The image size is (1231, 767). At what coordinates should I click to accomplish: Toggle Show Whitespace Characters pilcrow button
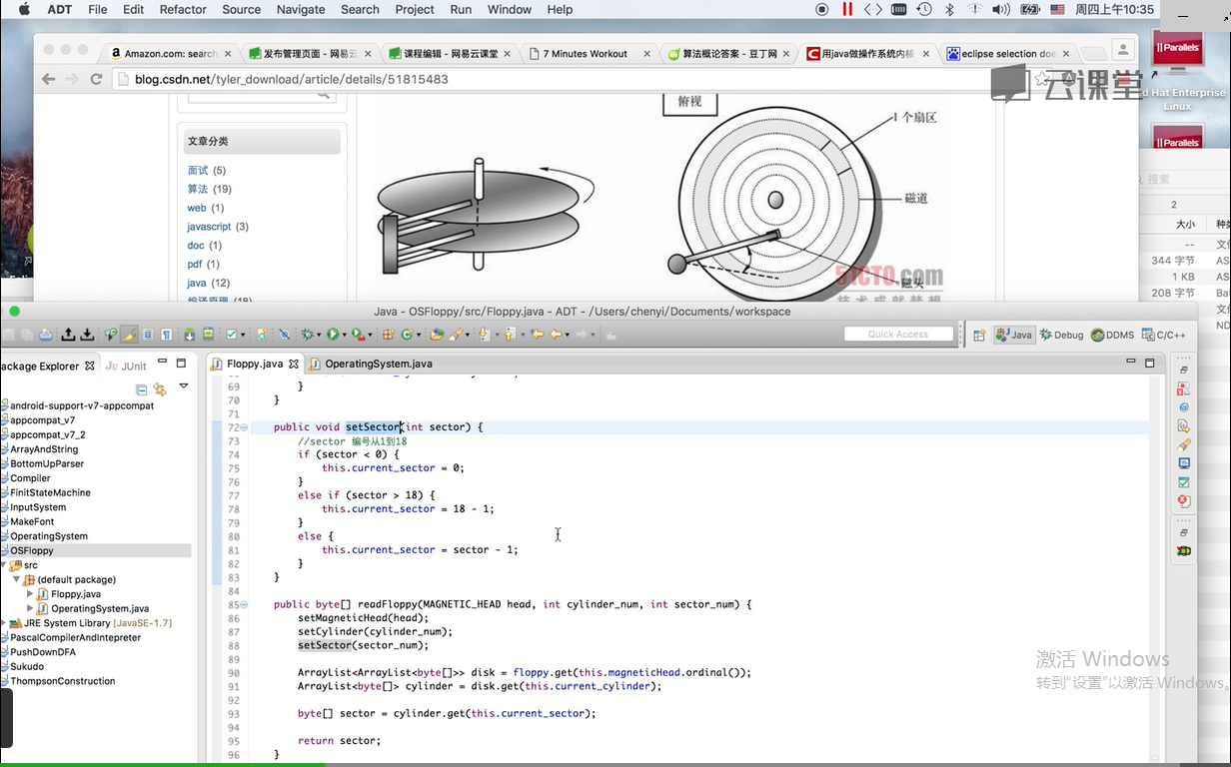pos(167,335)
